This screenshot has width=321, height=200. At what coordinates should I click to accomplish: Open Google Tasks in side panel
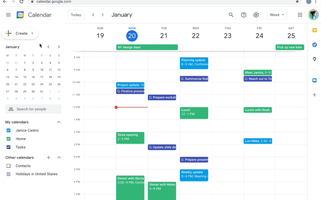314,45
